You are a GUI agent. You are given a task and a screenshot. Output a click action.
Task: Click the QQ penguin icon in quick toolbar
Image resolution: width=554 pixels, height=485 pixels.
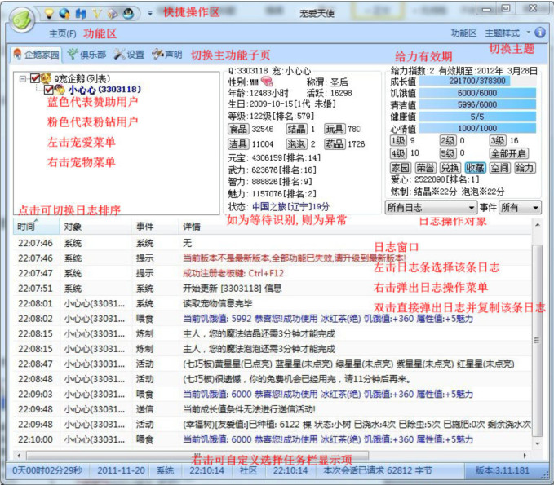[x=127, y=13]
